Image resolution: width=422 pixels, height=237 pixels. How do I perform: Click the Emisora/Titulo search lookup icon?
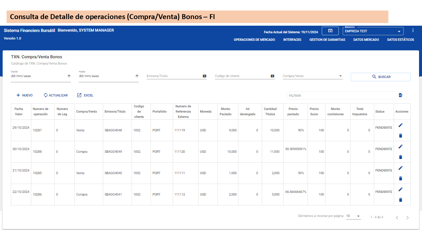(204, 76)
